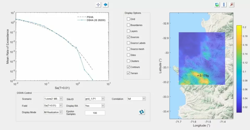Uncheck the Sources display option

128,37
